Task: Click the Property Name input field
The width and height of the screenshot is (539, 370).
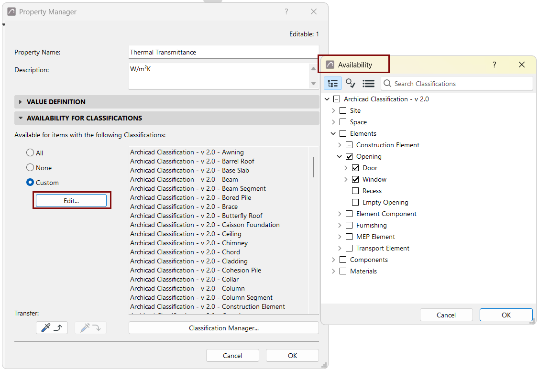Action: pos(224,52)
